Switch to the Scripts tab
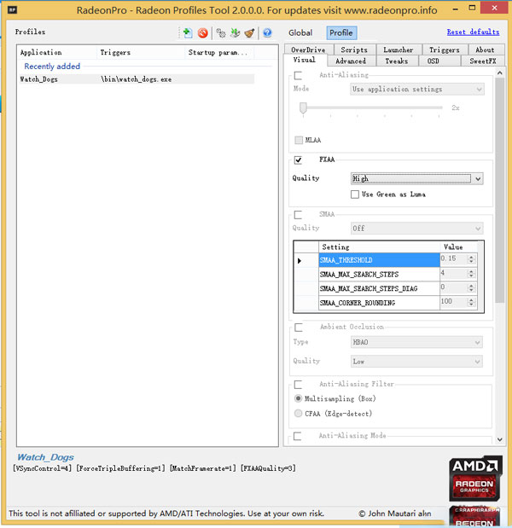The height and width of the screenshot is (528, 512). 354,49
